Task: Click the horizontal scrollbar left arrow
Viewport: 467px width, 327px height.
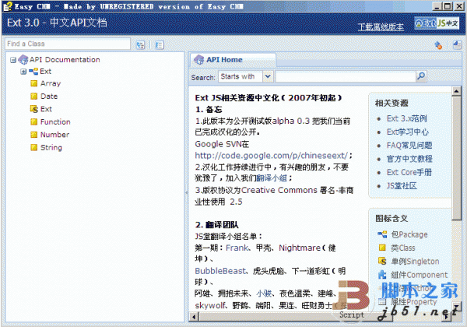Action: click(194, 317)
